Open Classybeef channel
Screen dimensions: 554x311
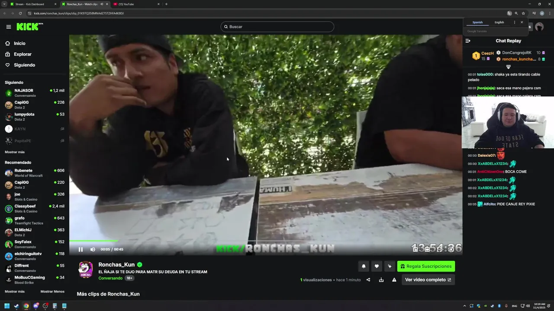(35, 209)
